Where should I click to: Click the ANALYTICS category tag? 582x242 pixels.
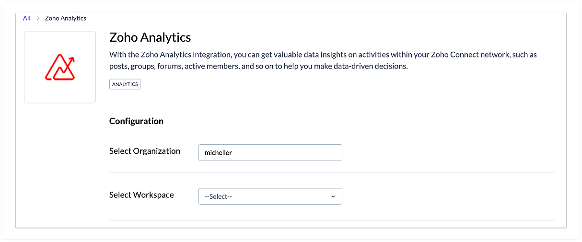tap(125, 84)
